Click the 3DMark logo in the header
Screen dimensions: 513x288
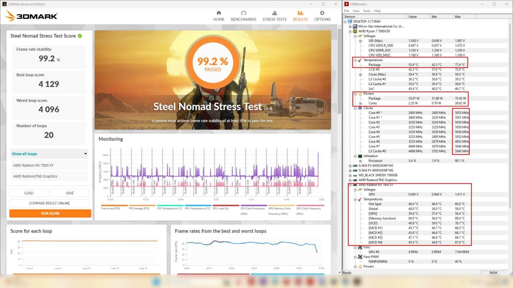point(32,15)
